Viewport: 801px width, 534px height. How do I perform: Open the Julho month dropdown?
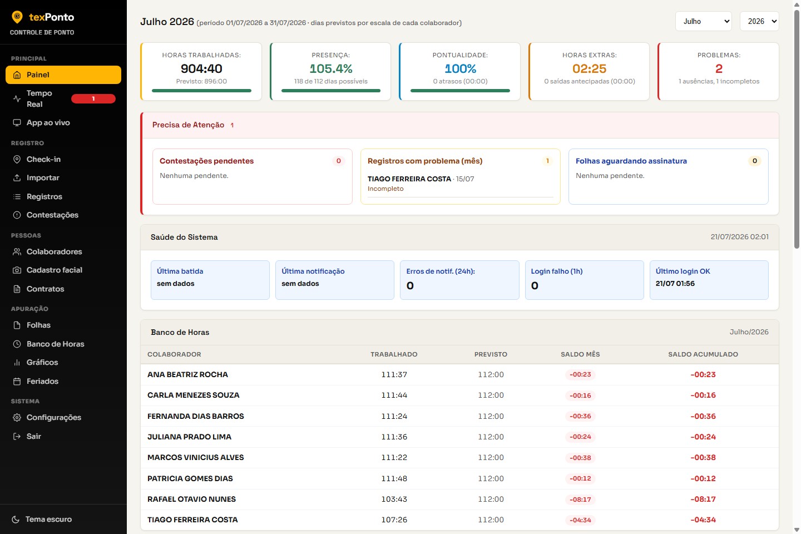[x=704, y=21]
